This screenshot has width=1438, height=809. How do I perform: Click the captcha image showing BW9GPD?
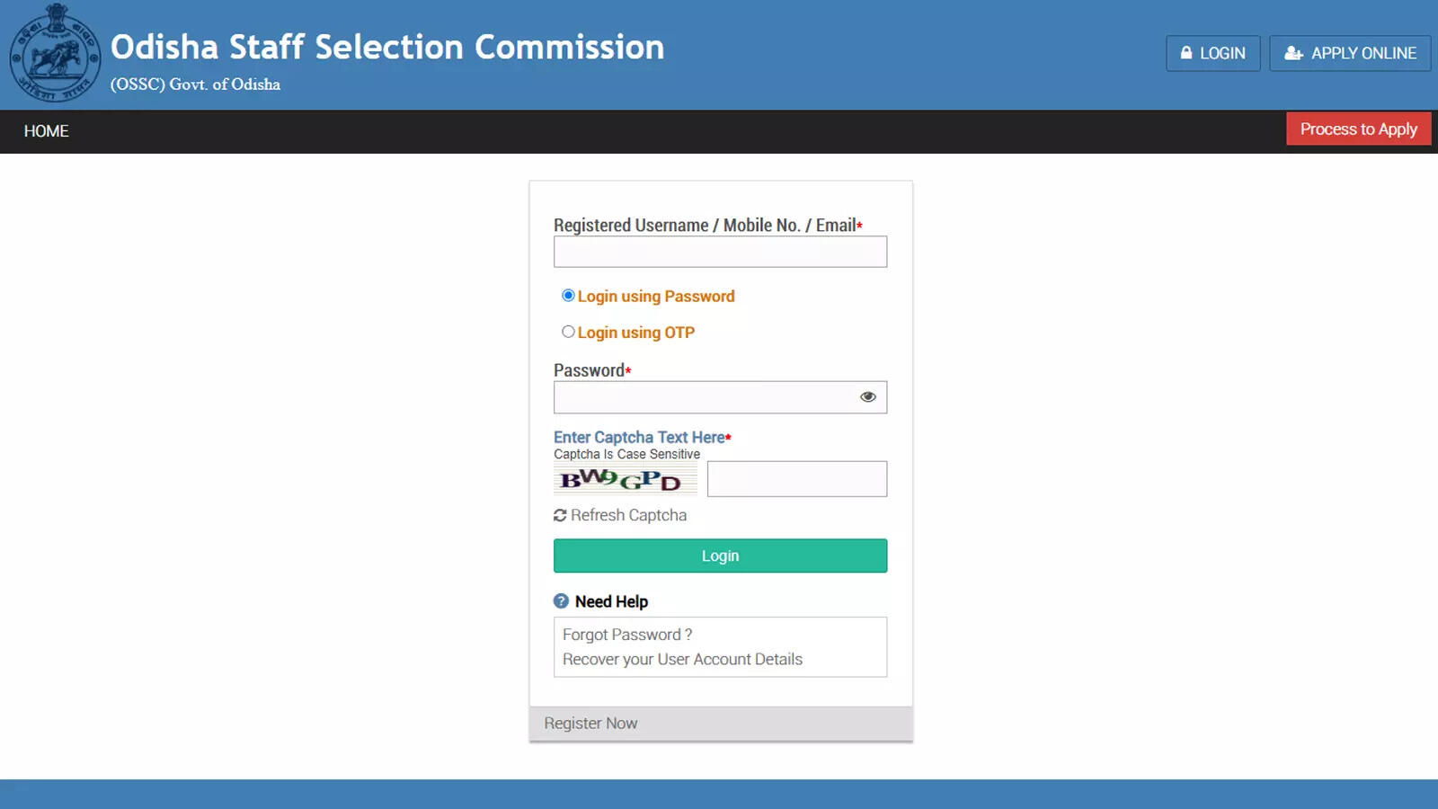625,480
